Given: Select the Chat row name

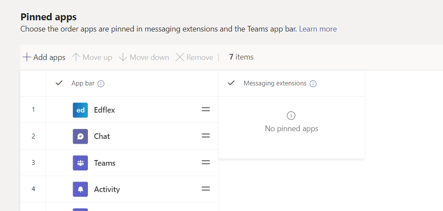Looking at the screenshot, I should pos(102,136).
